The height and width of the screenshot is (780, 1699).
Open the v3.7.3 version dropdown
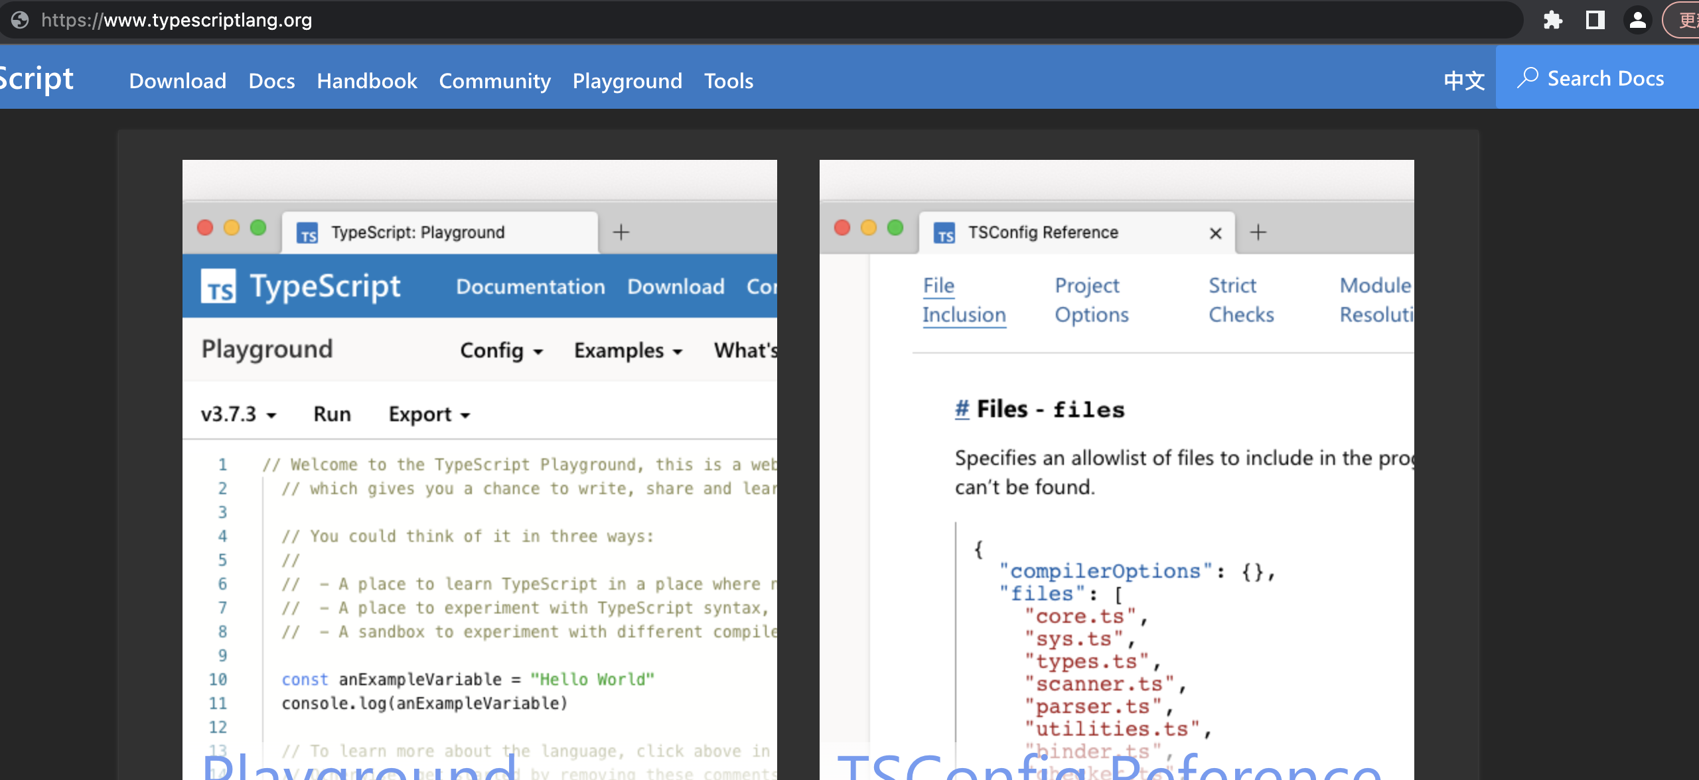coord(238,414)
